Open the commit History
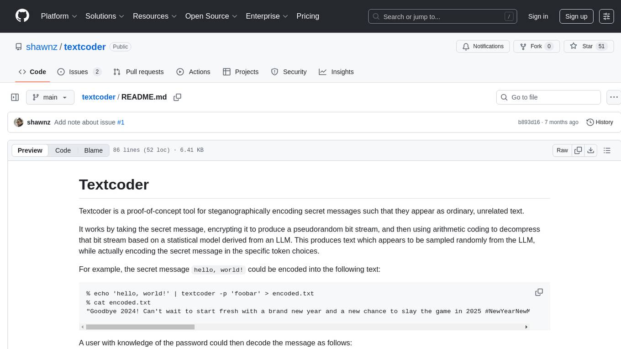 (x=600, y=122)
